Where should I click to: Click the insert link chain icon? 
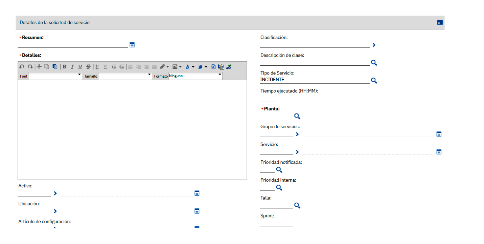pyautogui.click(x=162, y=67)
